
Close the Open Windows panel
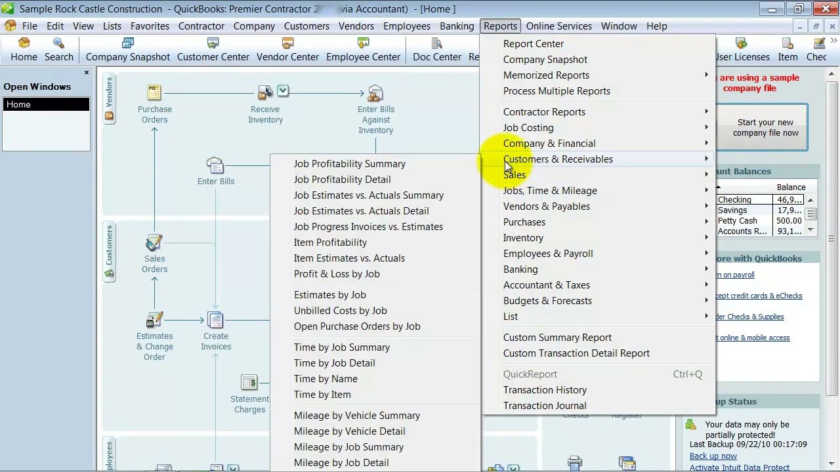click(x=87, y=73)
